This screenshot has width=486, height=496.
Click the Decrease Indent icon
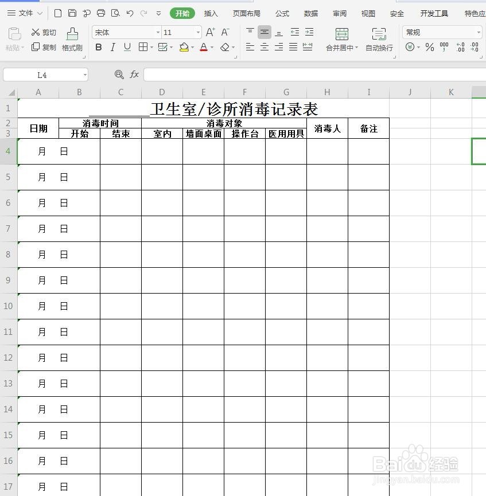(295, 32)
